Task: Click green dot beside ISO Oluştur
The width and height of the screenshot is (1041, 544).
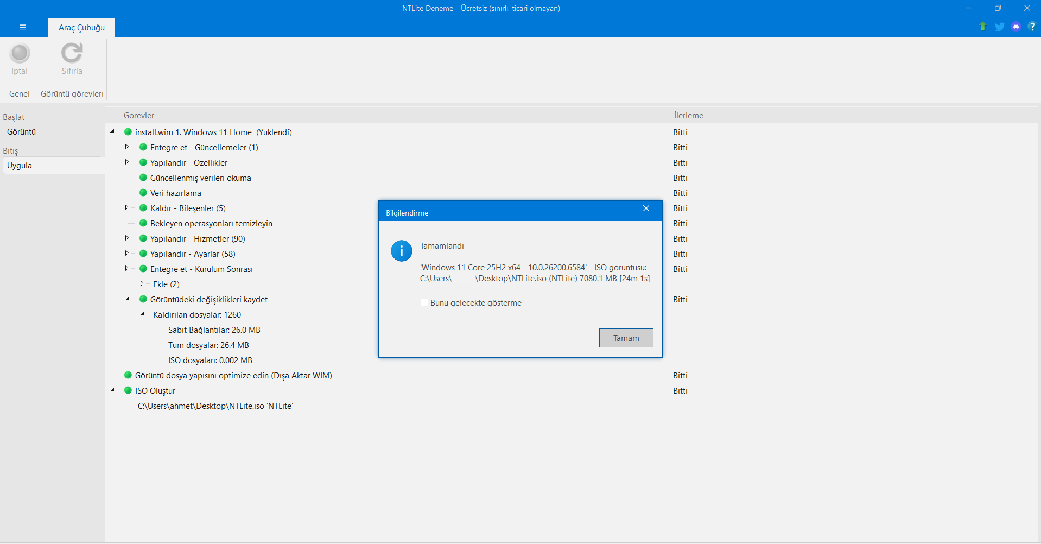Action: click(x=128, y=390)
